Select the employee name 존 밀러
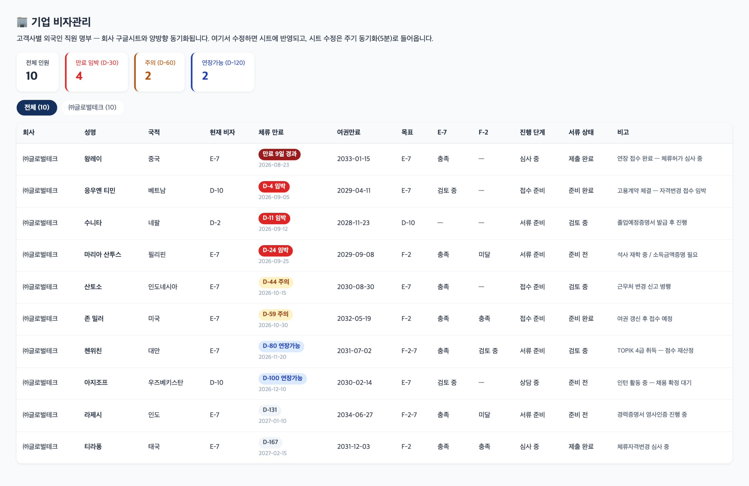 (x=94, y=319)
